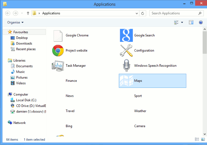
Task: Click the damien network drive icon
Action: [x=12, y=111]
